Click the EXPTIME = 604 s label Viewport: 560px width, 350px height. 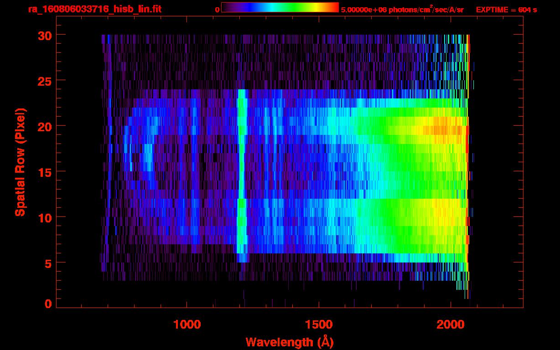pyautogui.click(x=506, y=10)
